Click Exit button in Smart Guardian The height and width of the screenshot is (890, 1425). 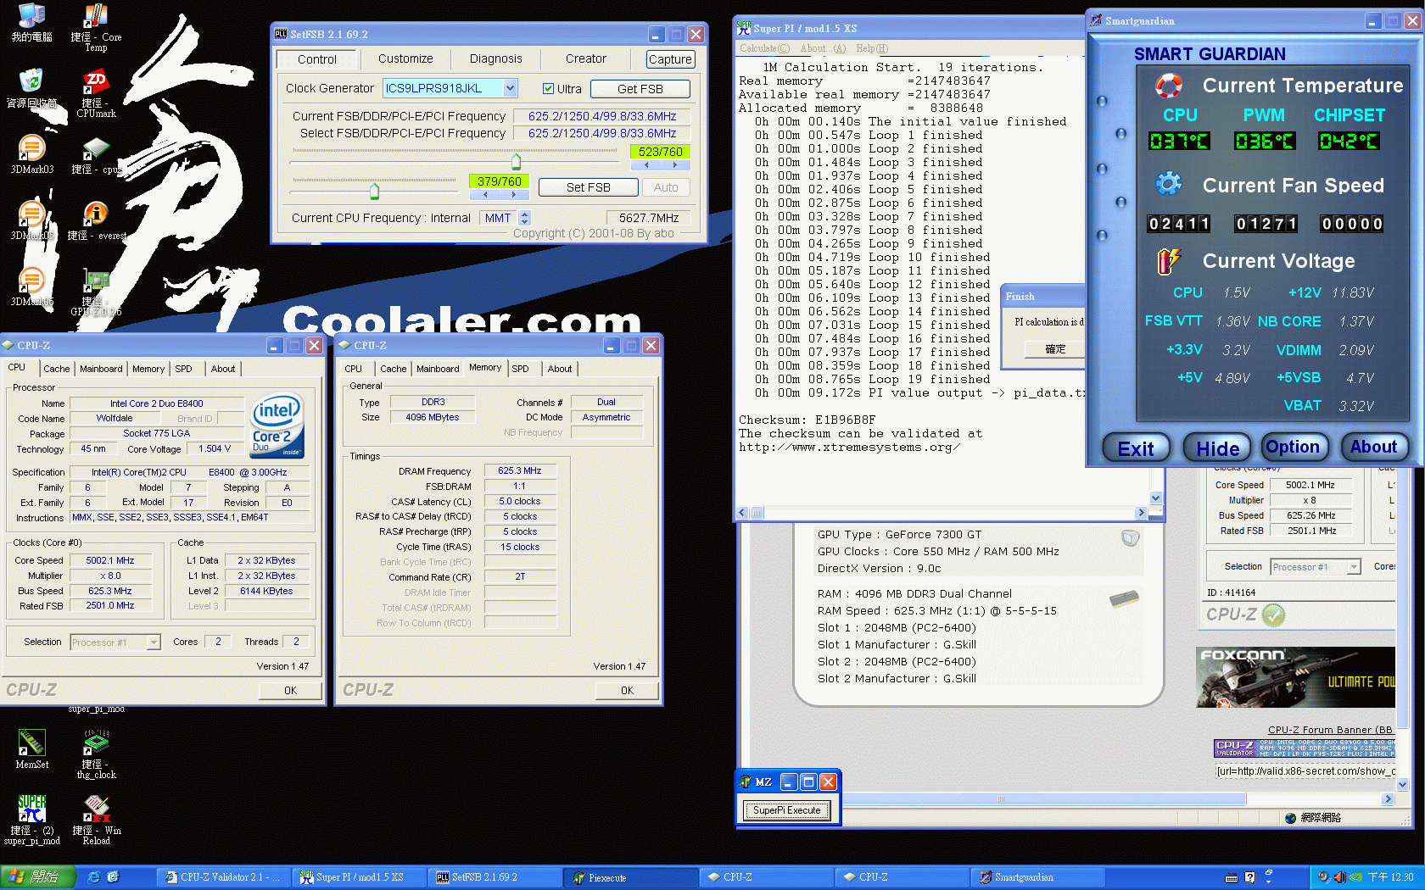[1136, 448]
